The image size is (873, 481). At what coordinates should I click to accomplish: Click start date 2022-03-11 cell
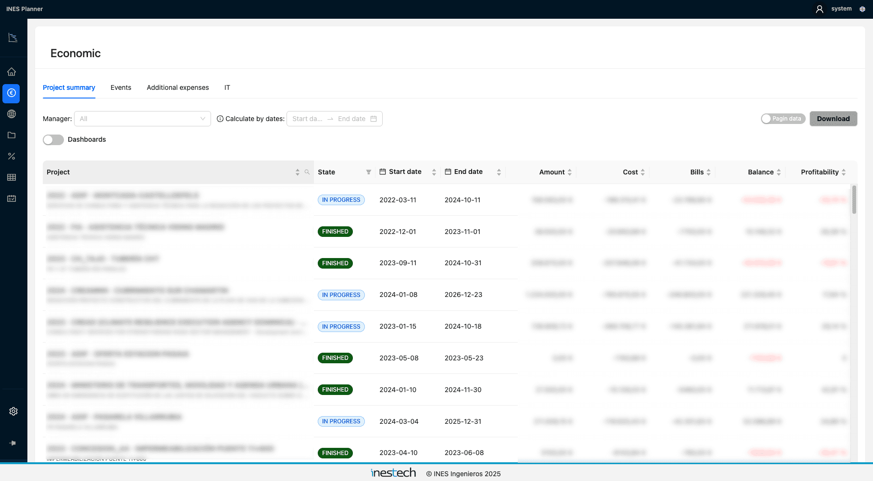click(398, 200)
